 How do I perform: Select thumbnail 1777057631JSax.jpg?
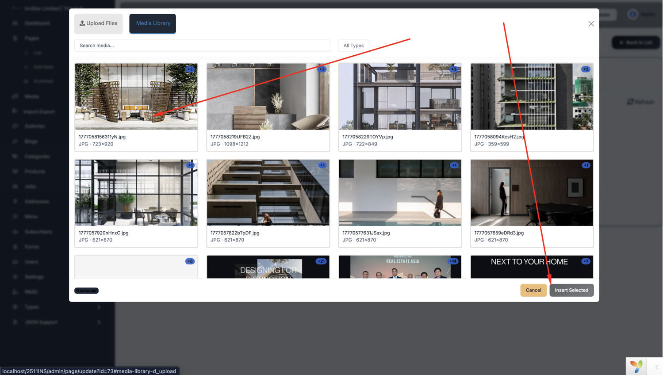pyautogui.click(x=400, y=193)
